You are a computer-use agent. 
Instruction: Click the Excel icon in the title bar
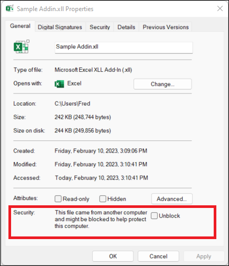pos(9,8)
